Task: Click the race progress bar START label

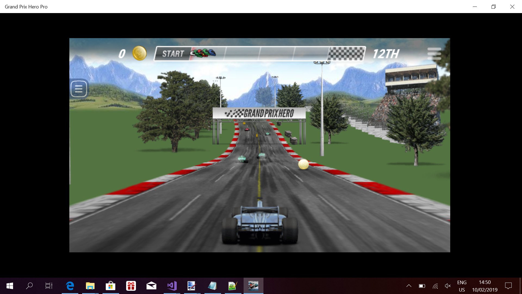Action: click(x=173, y=54)
